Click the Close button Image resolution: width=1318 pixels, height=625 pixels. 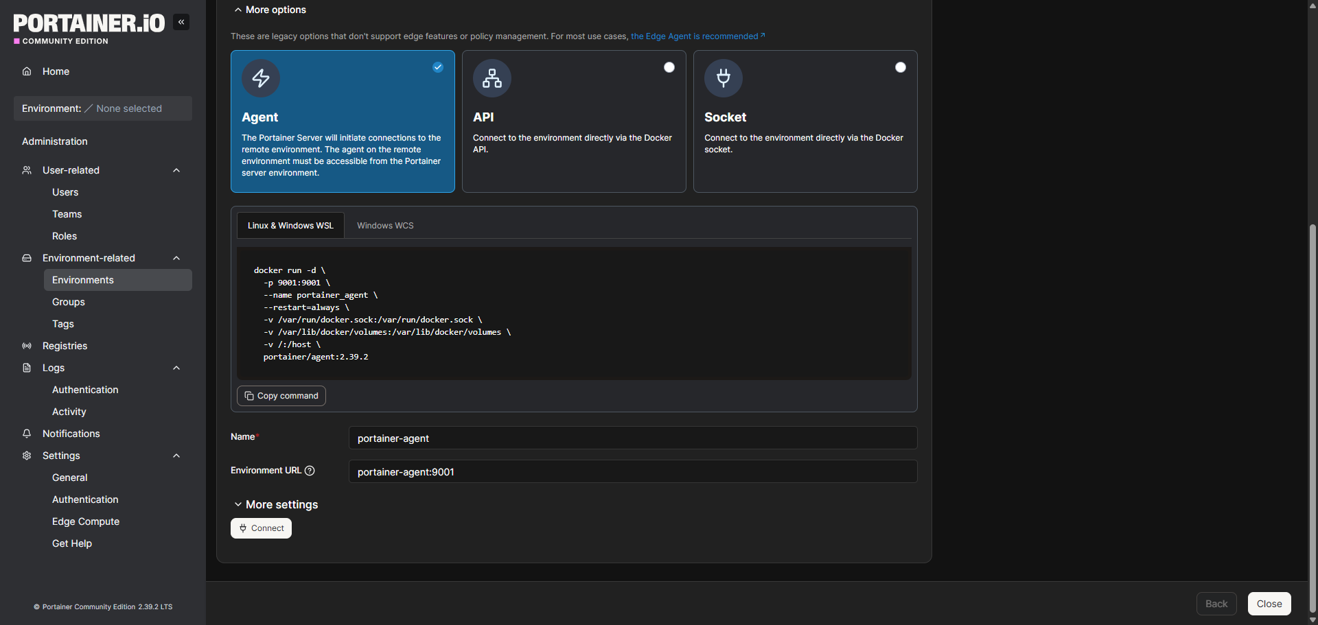[x=1269, y=604]
